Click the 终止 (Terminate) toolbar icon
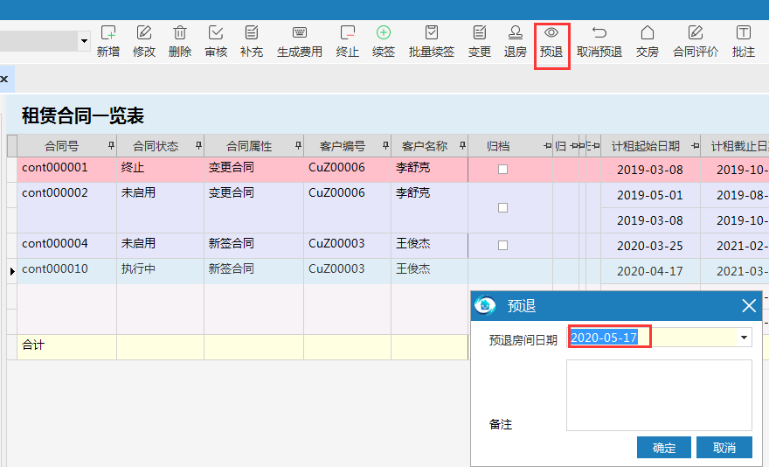This screenshot has height=467, width=769. click(347, 33)
